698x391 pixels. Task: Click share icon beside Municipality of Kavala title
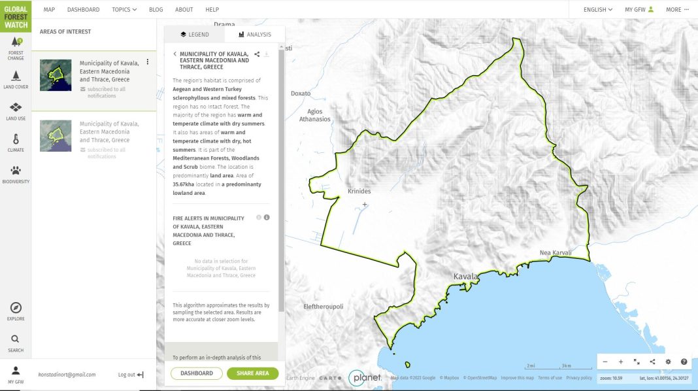point(258,54)
